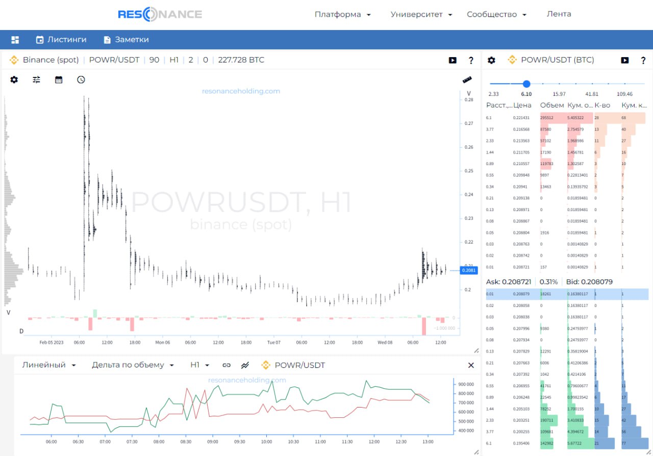Viewport: 653px width, 456px height.
Task: Set depth slider to 109.46
Action: click(x=624, y=94)
